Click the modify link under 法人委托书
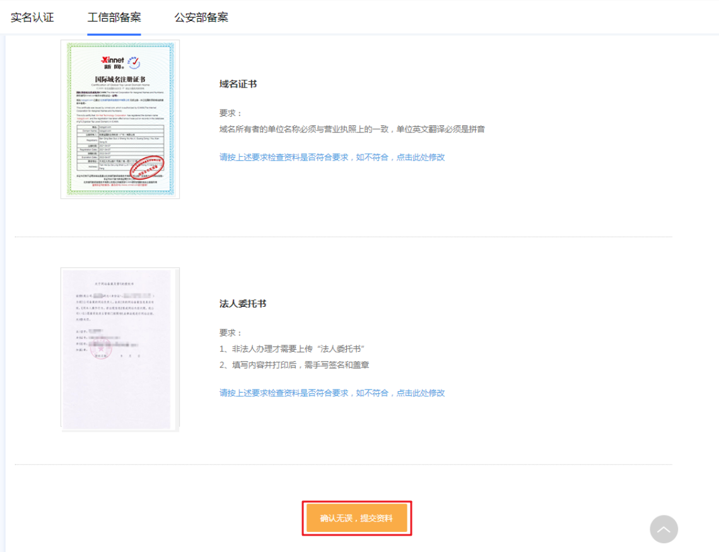The width and height of the screenshot is (719, 552). 332,393
